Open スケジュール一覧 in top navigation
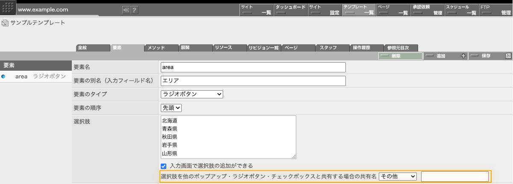This screenshot has height=184, width=513. (x=461, y=10)
